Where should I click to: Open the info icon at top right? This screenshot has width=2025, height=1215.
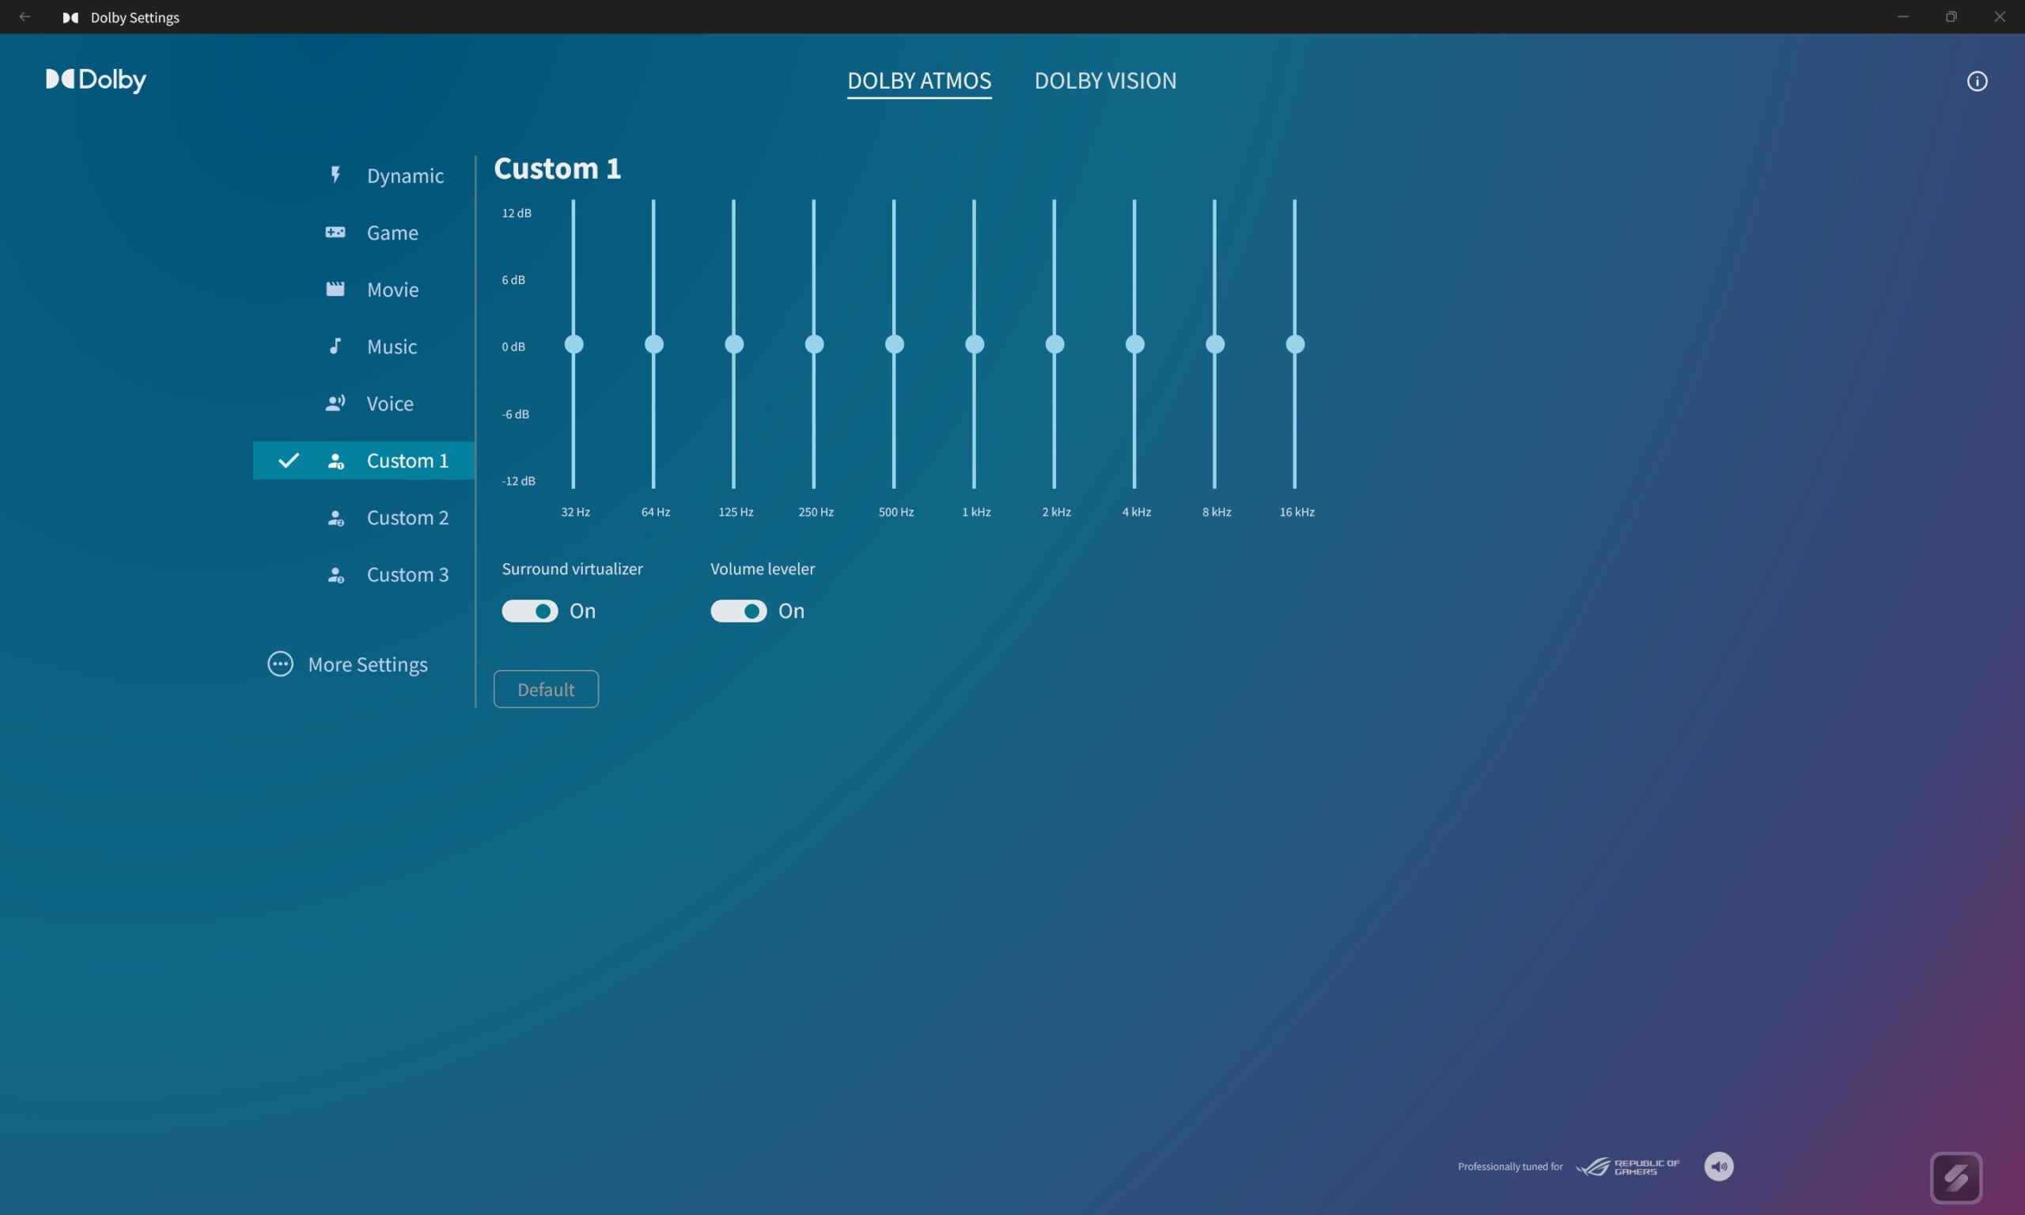[x=1977, y=81]
